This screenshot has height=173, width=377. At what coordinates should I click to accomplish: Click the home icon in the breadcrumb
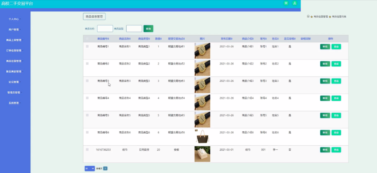(x=308, y=16)
